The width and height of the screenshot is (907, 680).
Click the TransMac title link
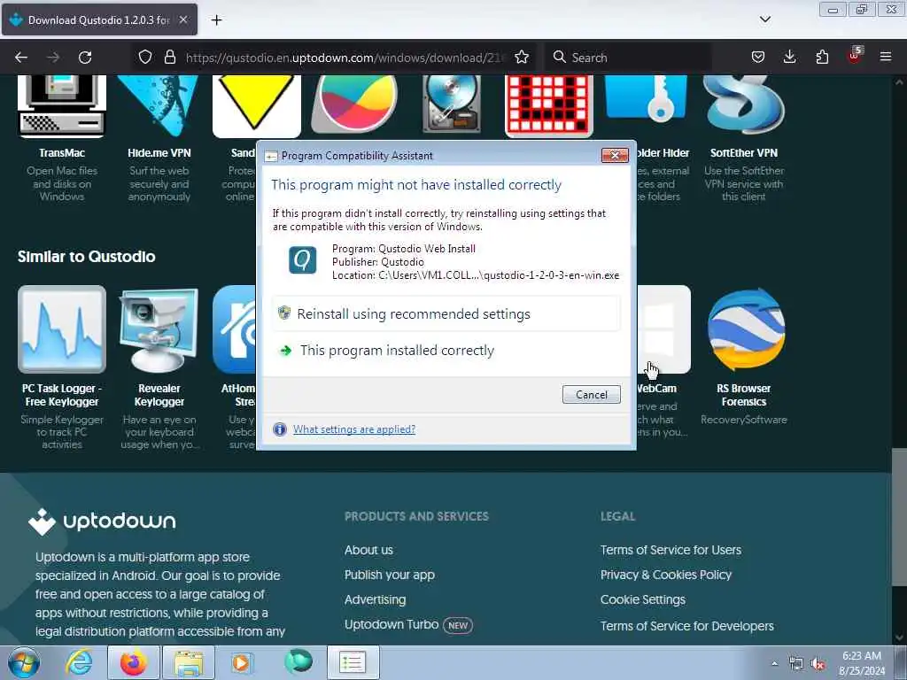coord(62,153)
